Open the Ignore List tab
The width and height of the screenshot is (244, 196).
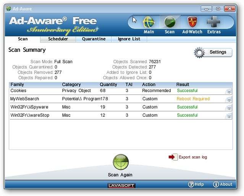129,39
